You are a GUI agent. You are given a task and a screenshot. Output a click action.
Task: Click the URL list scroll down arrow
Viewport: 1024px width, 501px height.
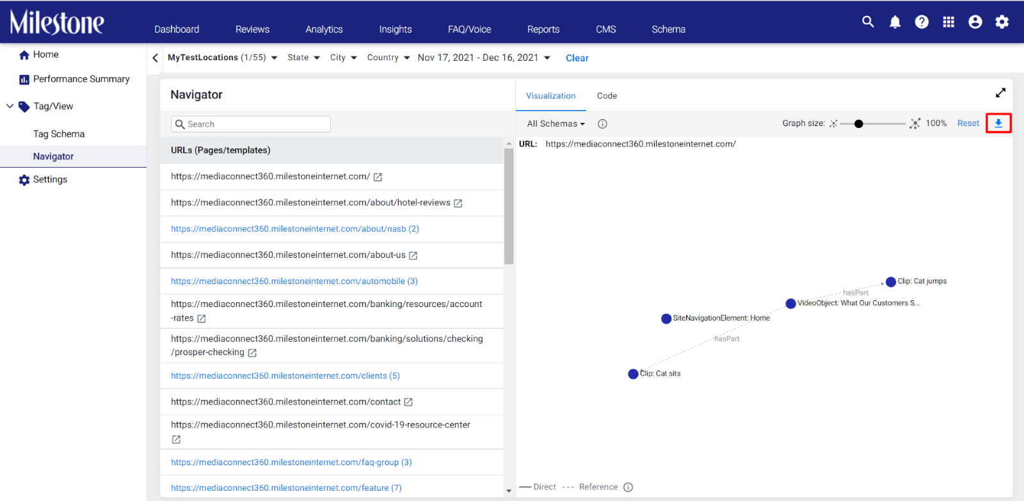point(509,491)
